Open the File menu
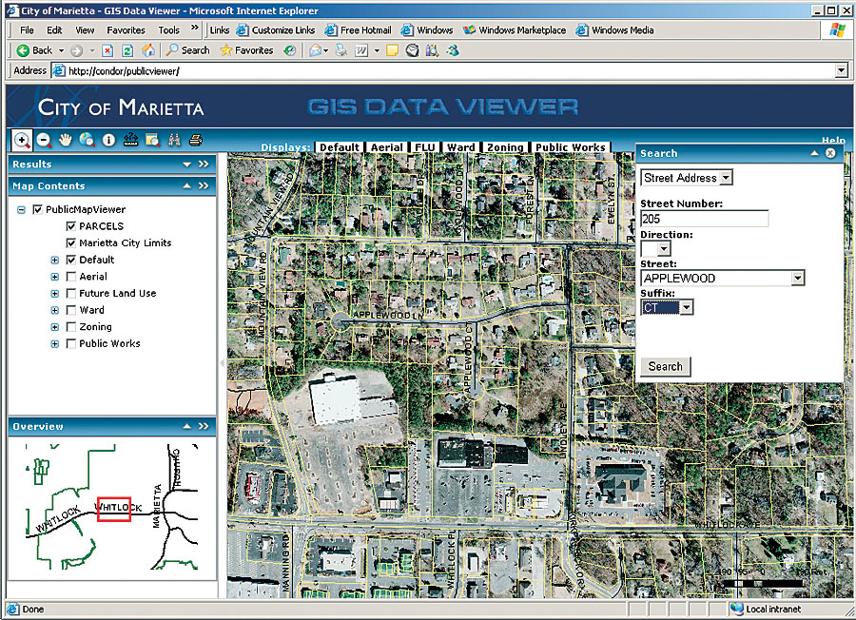The image size is (856, 620). pyautogui.click(x=27, y=30)
